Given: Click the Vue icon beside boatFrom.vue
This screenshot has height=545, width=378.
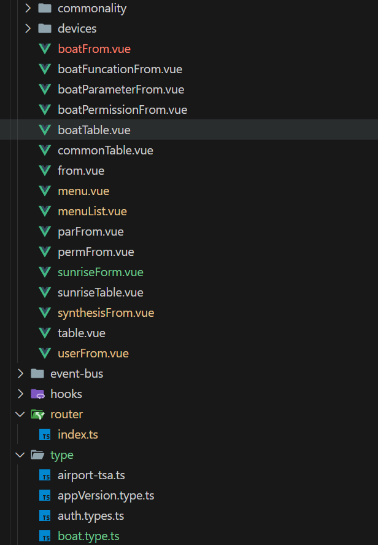Looking at the screenshot, I should 44,49.
